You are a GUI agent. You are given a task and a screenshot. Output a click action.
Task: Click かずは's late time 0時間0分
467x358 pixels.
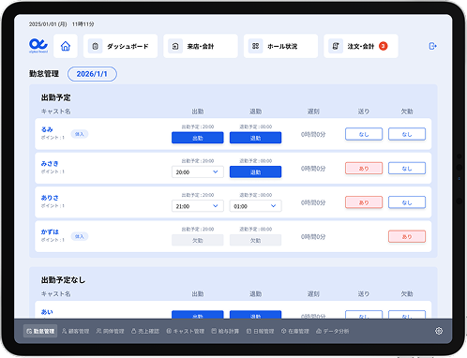tap(313, 237)
